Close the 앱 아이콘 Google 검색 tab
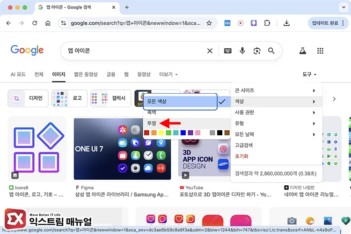351x234 pixels. pos(114,7)
